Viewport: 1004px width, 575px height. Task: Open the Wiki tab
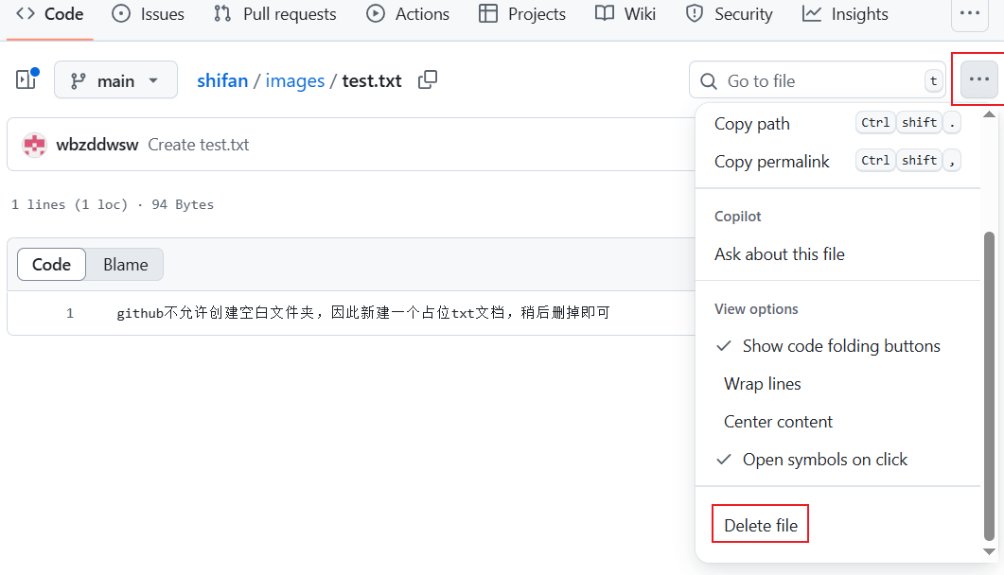pyautogui.click(x=625, y=14)
